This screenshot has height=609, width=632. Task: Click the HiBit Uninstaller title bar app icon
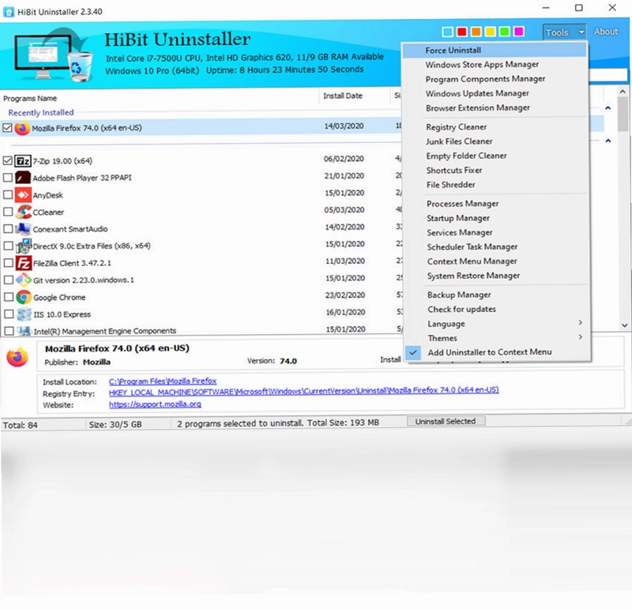(x=8, y=12)
